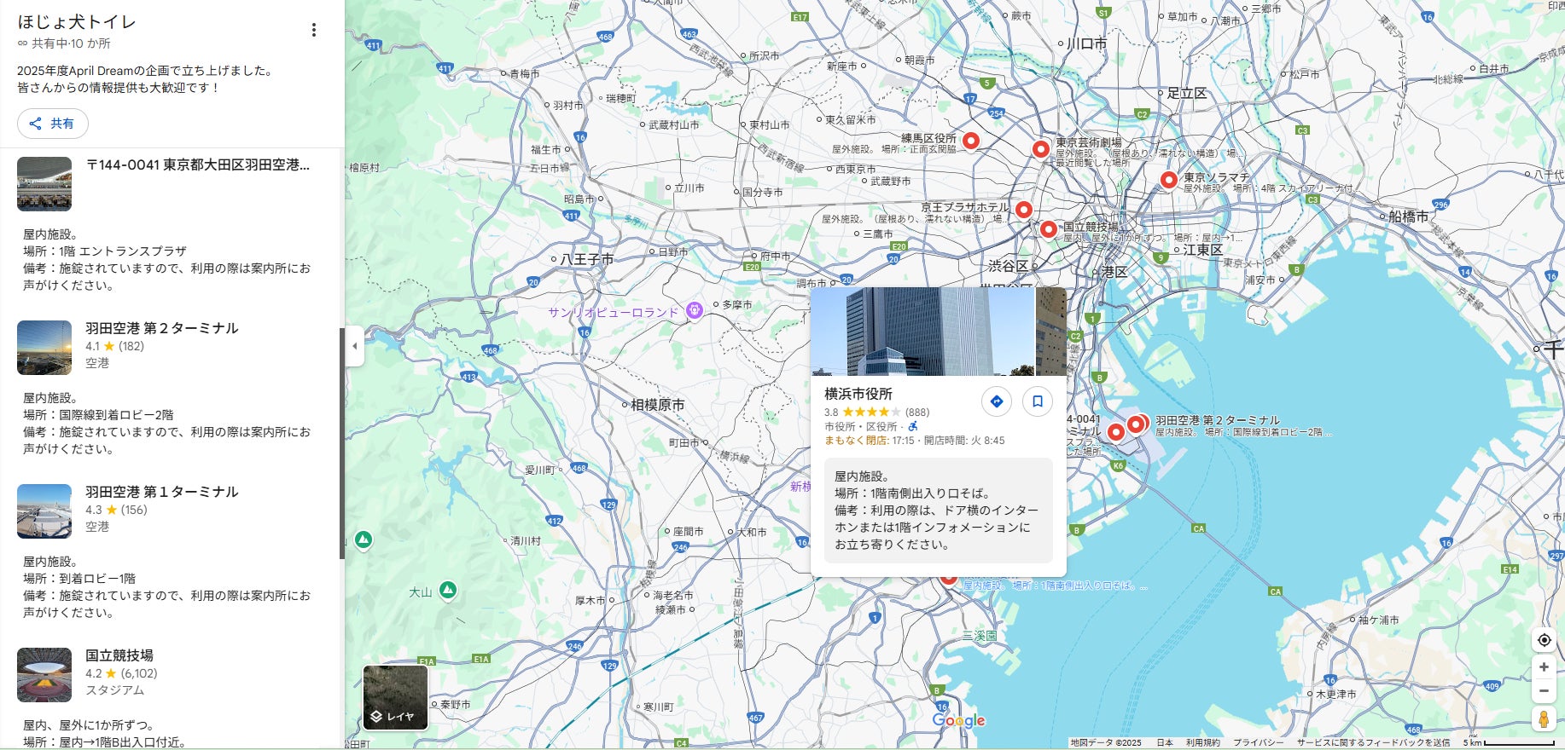Select the 羽田空港 第１ターミナル thumbnail photo
This screenshot has width=1565, height=750.
click(44, 511)
